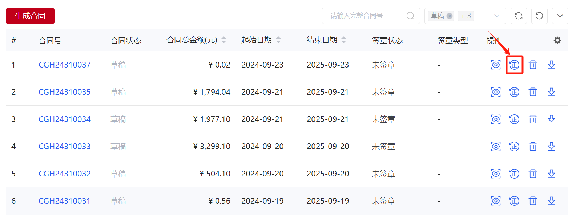580x220 pixels.
Task: Show the +3 hidden filter tags
Action: tap(466, 16)
